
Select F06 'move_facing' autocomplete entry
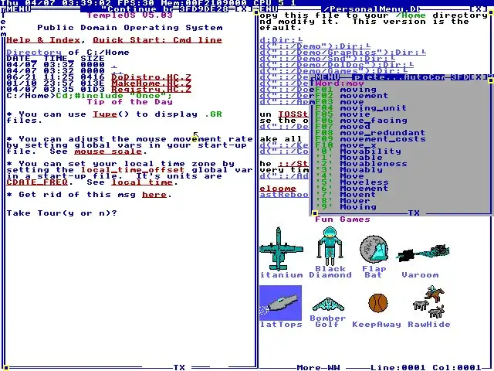[x=361, y=121]
